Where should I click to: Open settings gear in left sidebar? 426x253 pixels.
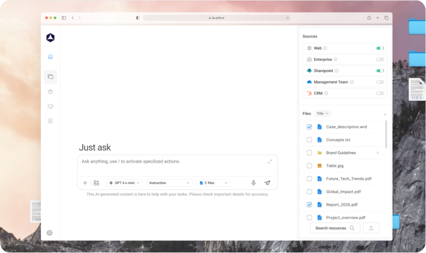pyautogui.click(x=50, y=233)
